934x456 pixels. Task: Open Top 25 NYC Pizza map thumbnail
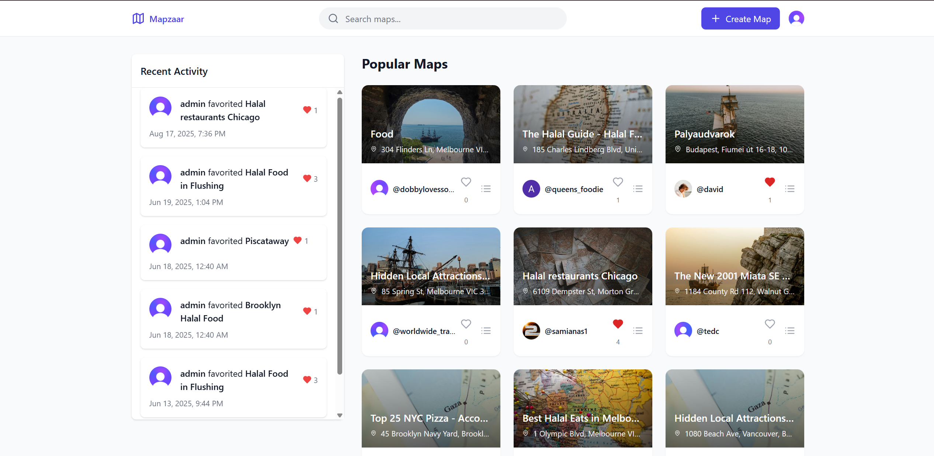pos(431,408)
